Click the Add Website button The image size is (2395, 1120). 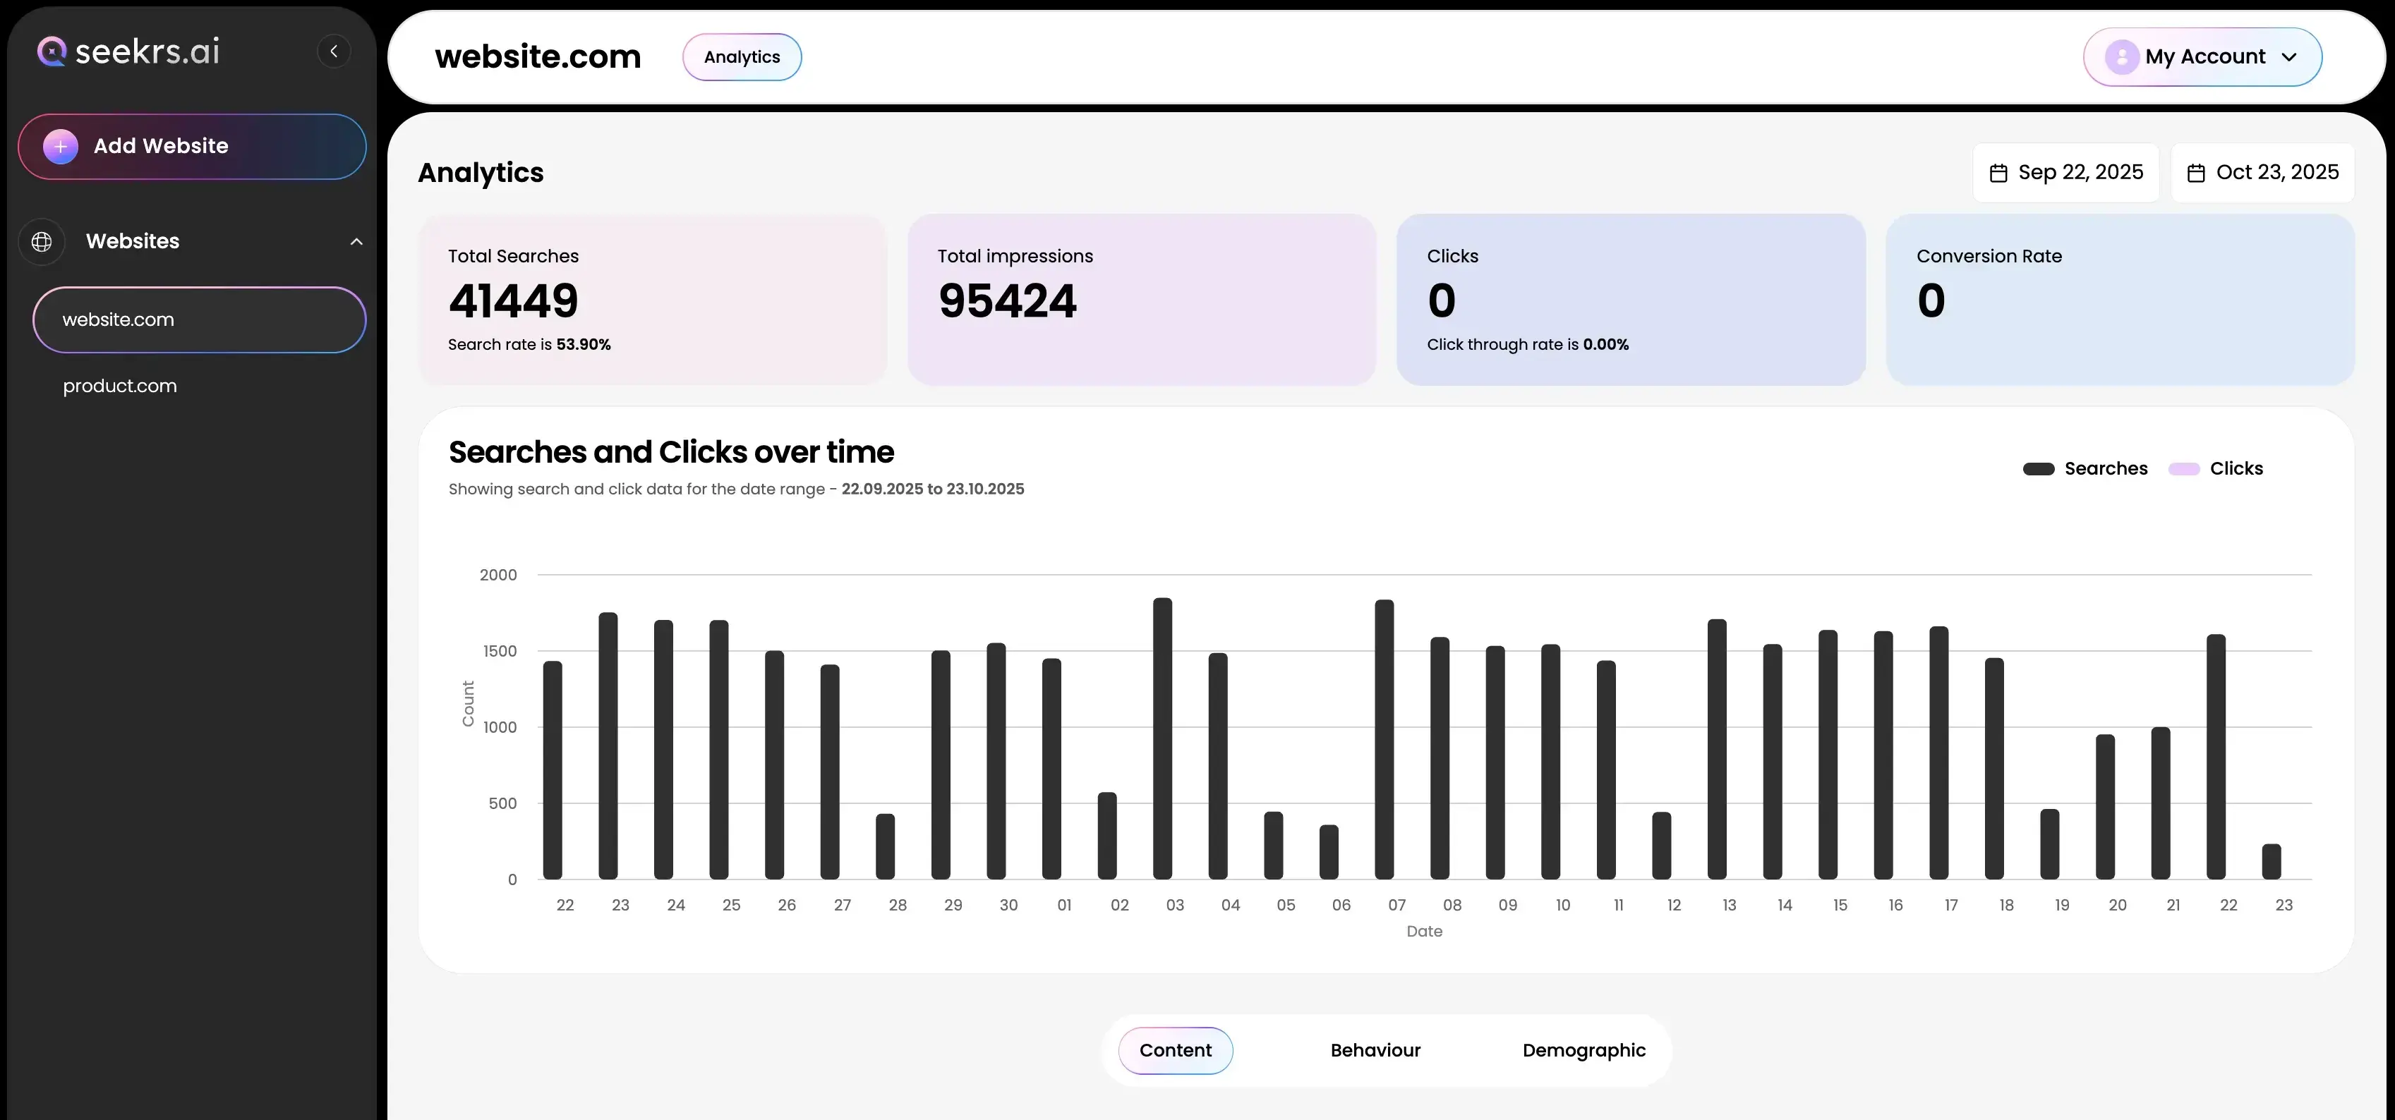click(x=191, y=146)
